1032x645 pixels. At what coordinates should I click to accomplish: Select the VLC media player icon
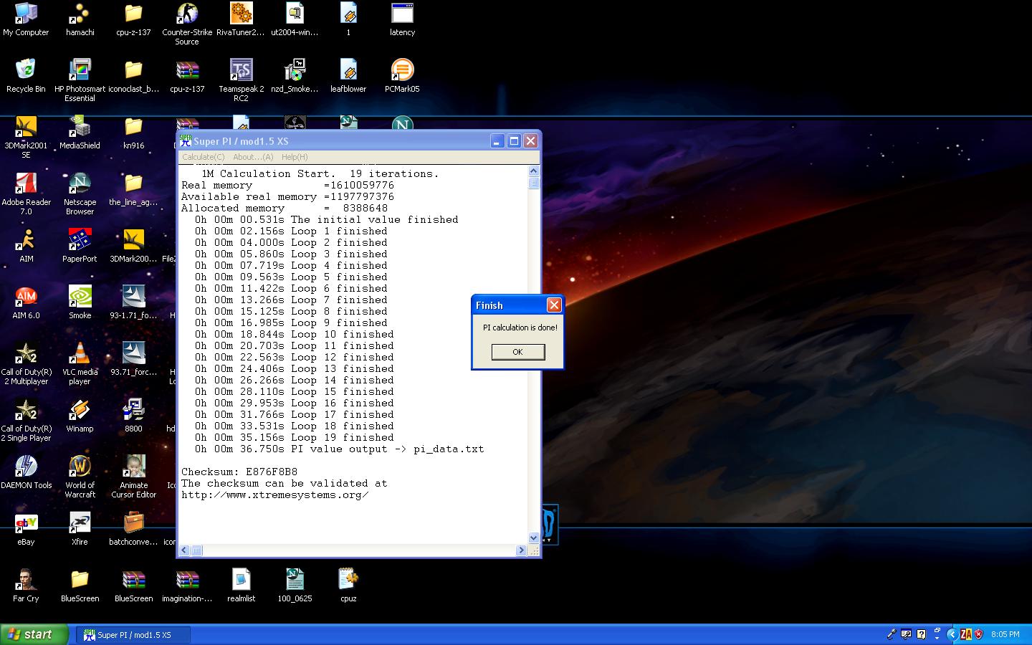pos(80,363)
